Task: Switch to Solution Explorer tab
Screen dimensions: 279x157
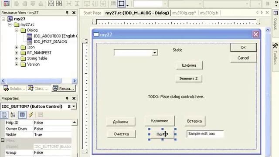Action: [14, 89]
